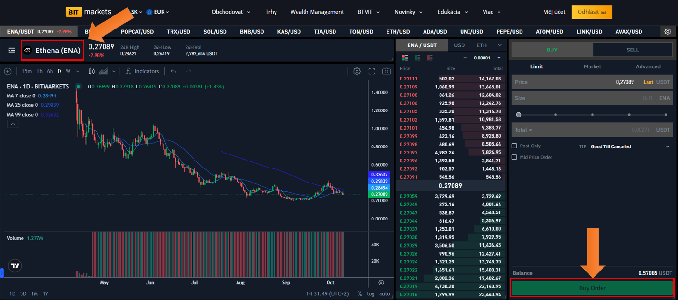
Task: Switch to the Market order tab
Action: tap(592, 66)
